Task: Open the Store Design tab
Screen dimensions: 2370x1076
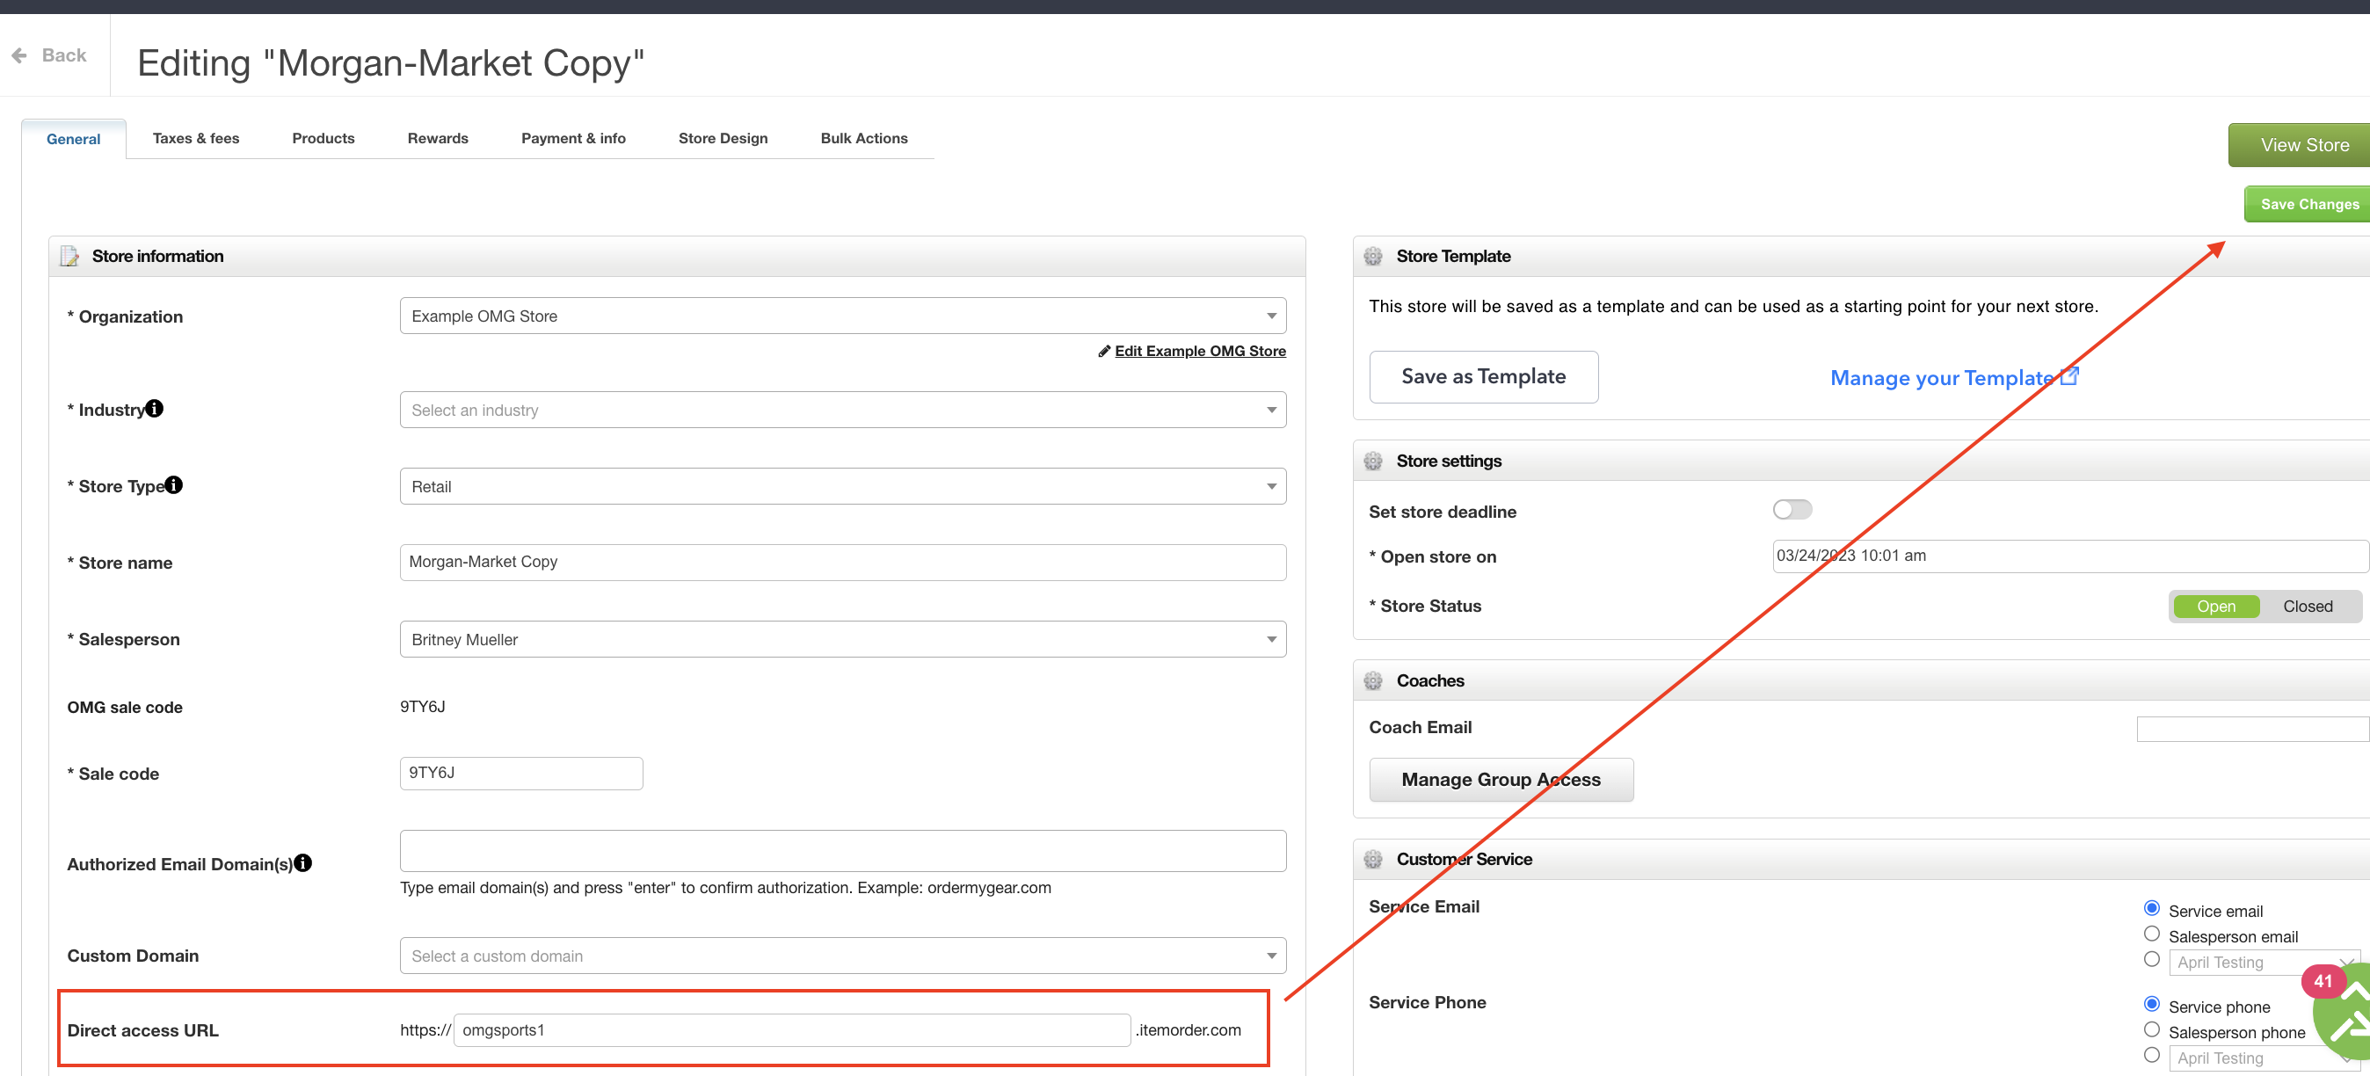Action: (723, 139)
